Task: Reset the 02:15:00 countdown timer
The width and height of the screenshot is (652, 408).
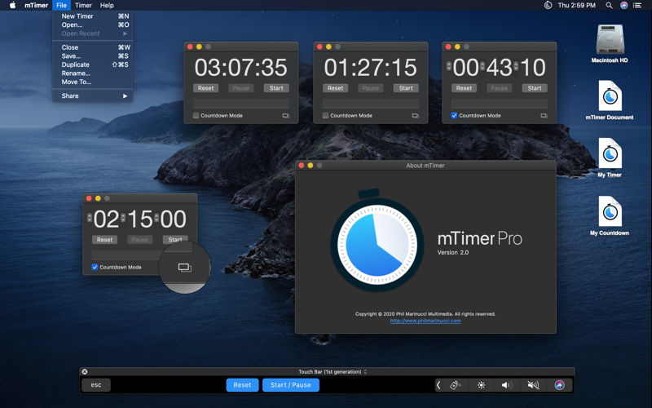Action: 105,240
